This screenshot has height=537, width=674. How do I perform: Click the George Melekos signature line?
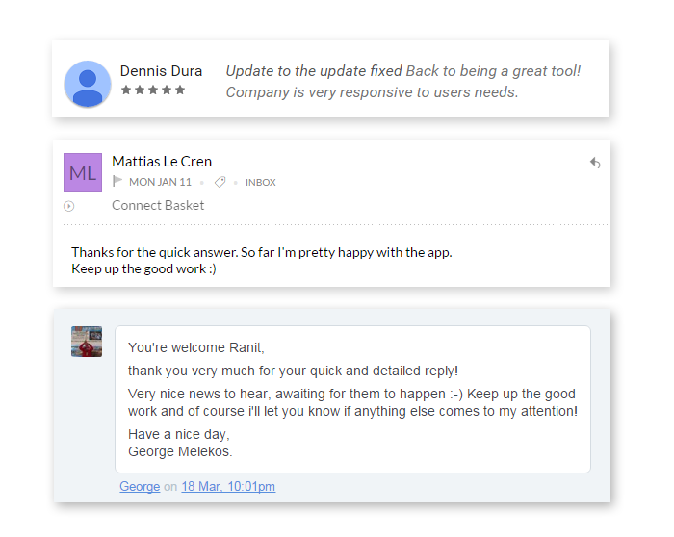tap(180, 451)
